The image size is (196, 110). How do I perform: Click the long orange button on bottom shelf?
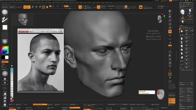point(40,105)
